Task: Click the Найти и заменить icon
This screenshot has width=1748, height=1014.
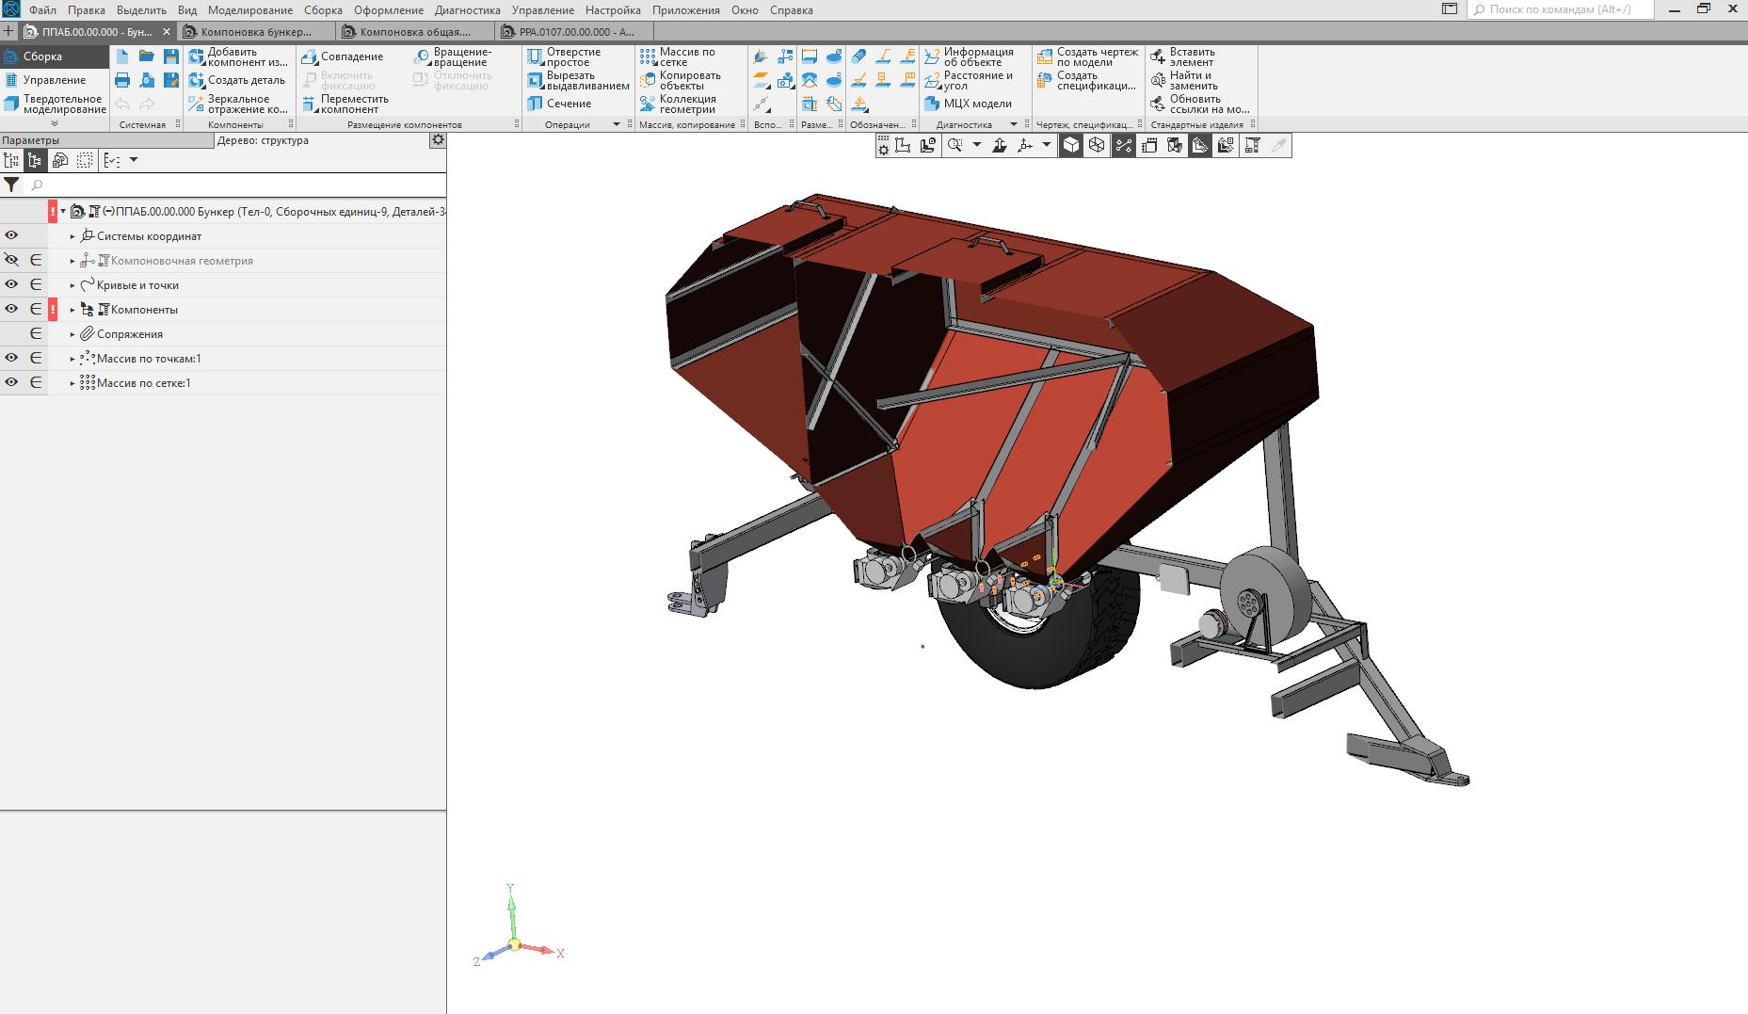Action: tap(1159, 81)
